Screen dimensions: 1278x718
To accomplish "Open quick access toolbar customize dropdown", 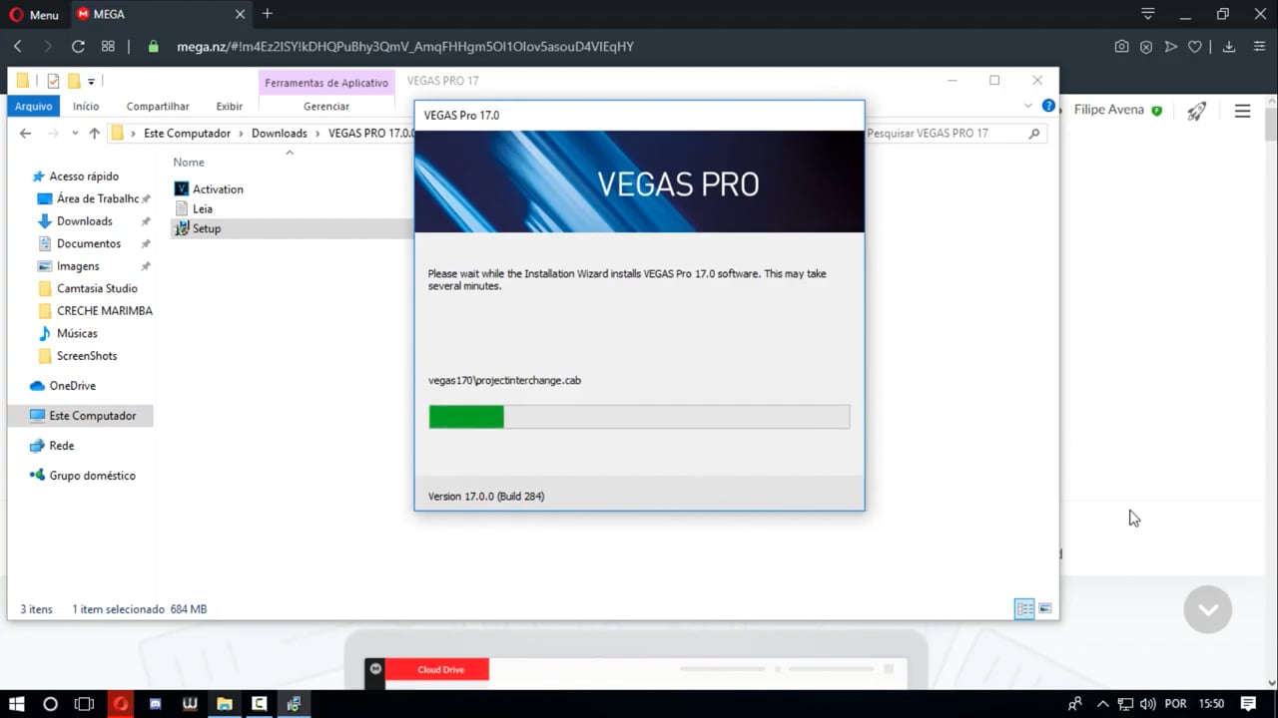I will coord(91,82).
